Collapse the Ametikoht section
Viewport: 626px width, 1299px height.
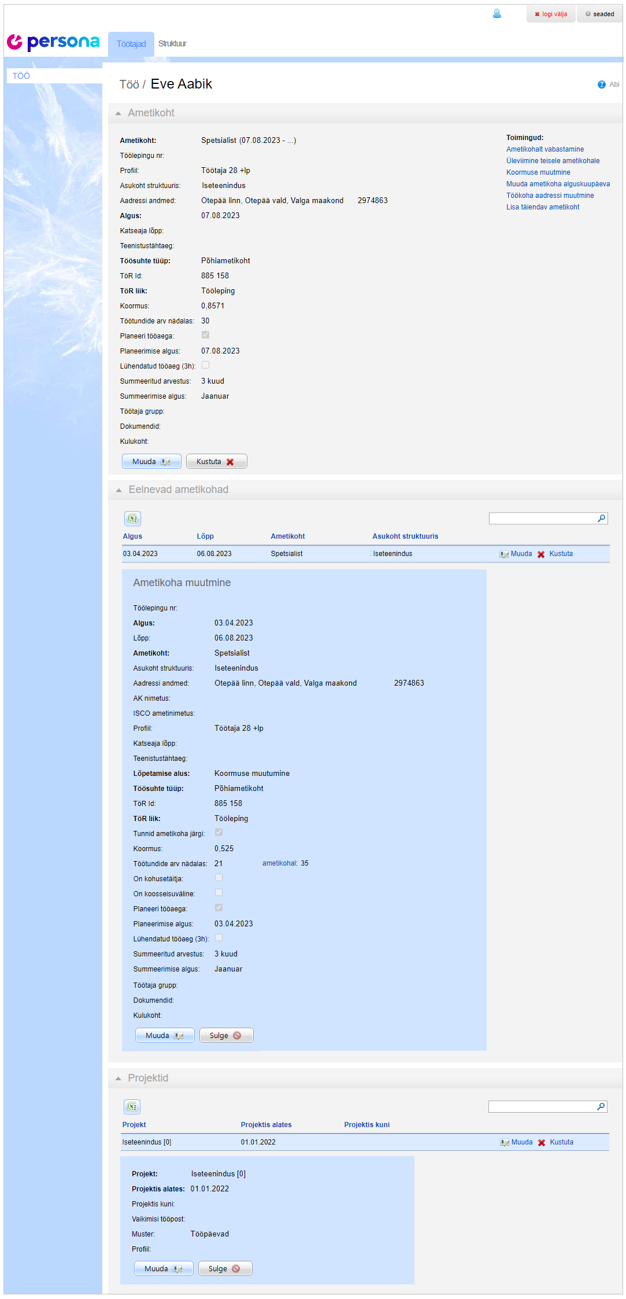click(118, 113)
